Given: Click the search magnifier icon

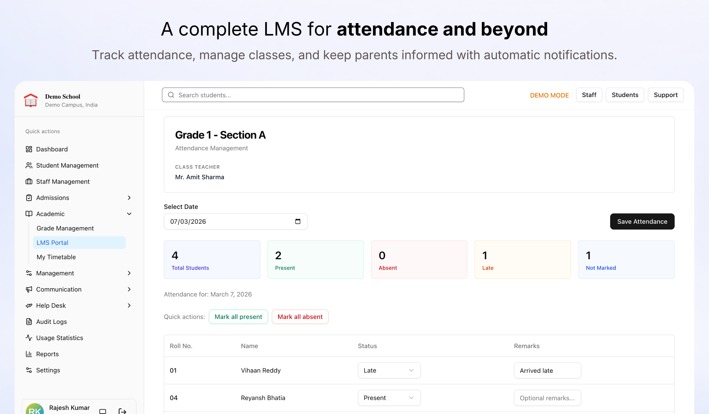Looking at the screenshot, I should click(171, 95).
